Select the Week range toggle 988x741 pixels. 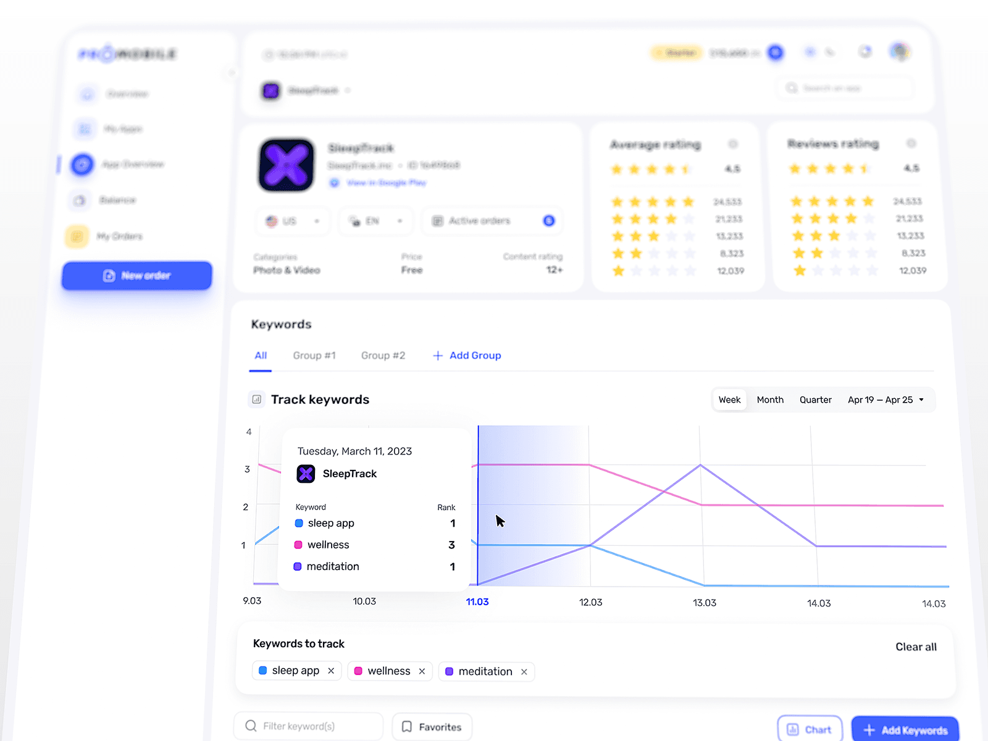(x=729, y=400)
